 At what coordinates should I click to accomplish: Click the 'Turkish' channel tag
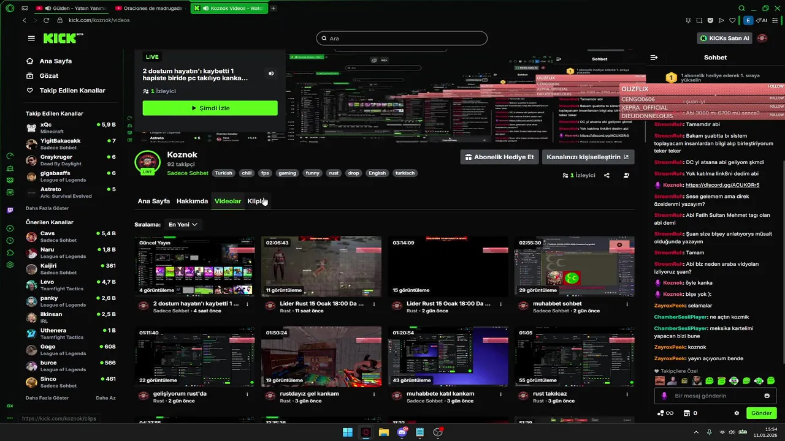pos(224,173)
